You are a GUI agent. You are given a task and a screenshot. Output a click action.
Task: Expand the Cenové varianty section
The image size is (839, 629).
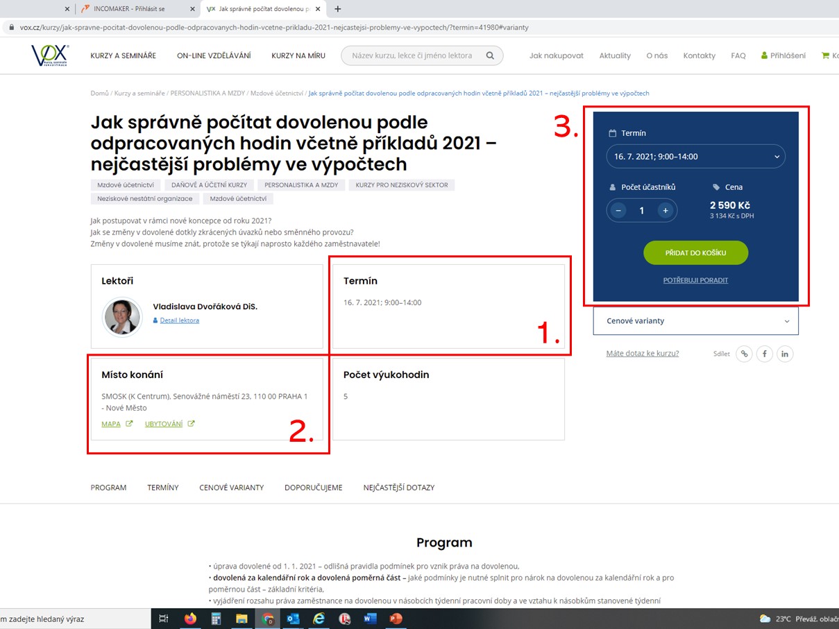[x=695, y=321]
